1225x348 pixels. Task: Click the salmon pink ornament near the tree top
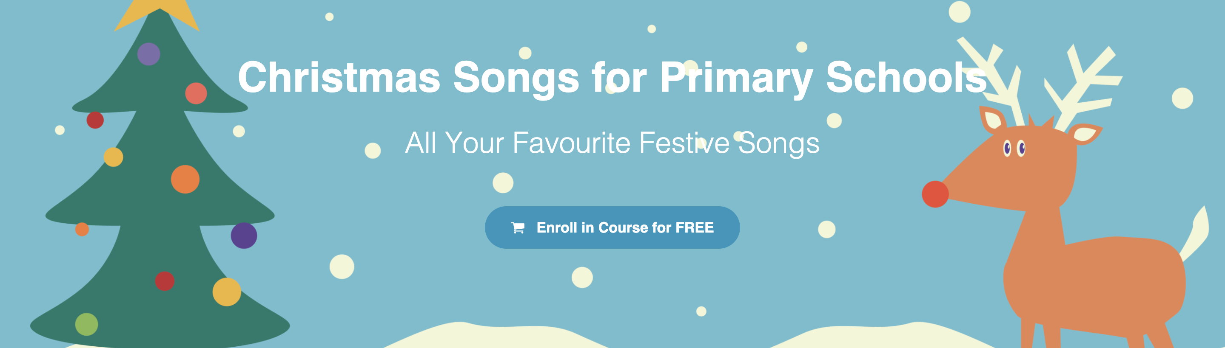(x=196, y=93)
